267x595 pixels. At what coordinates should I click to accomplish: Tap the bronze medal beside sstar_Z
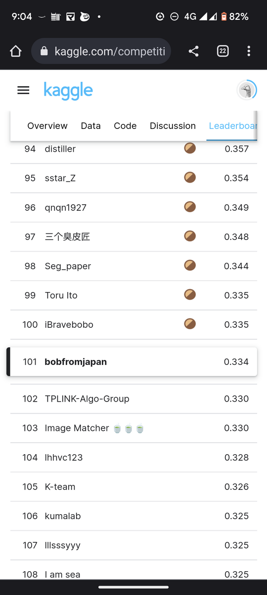(190, 177)
